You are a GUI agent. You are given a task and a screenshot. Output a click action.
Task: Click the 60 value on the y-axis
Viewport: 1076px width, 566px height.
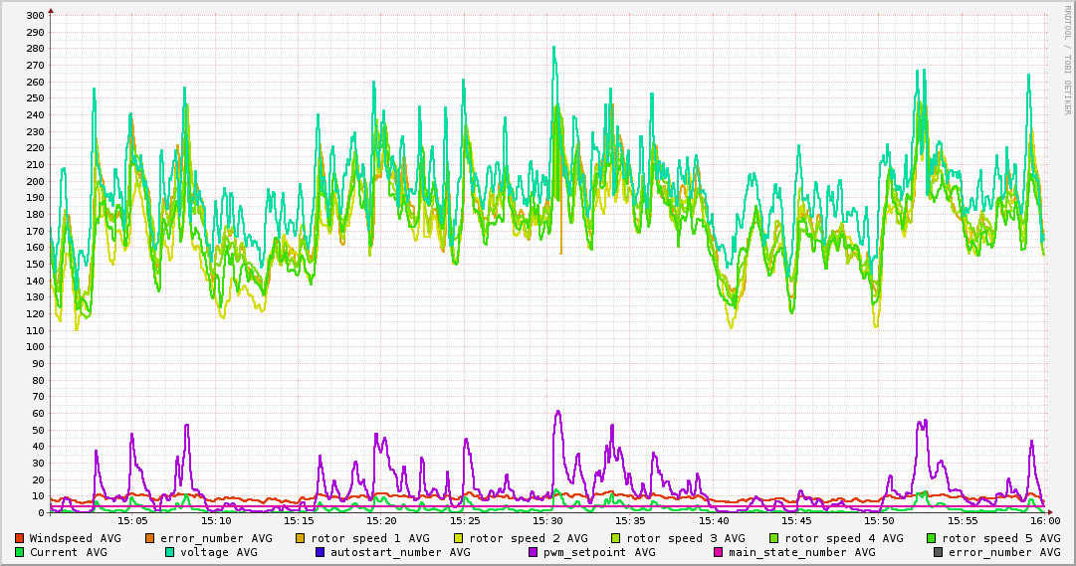click(x=39, y=414)
